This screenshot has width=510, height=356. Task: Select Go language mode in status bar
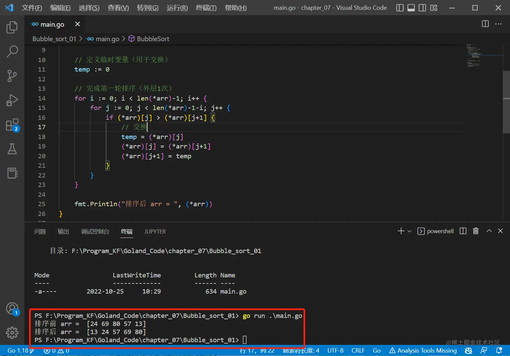[x=377, y=351]
